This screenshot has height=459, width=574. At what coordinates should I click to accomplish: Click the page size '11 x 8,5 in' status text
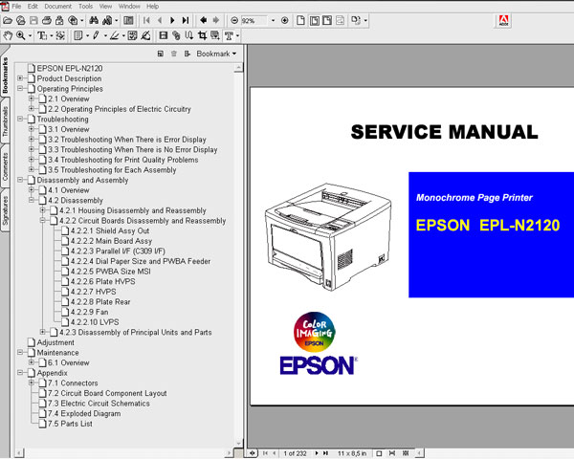352,453
